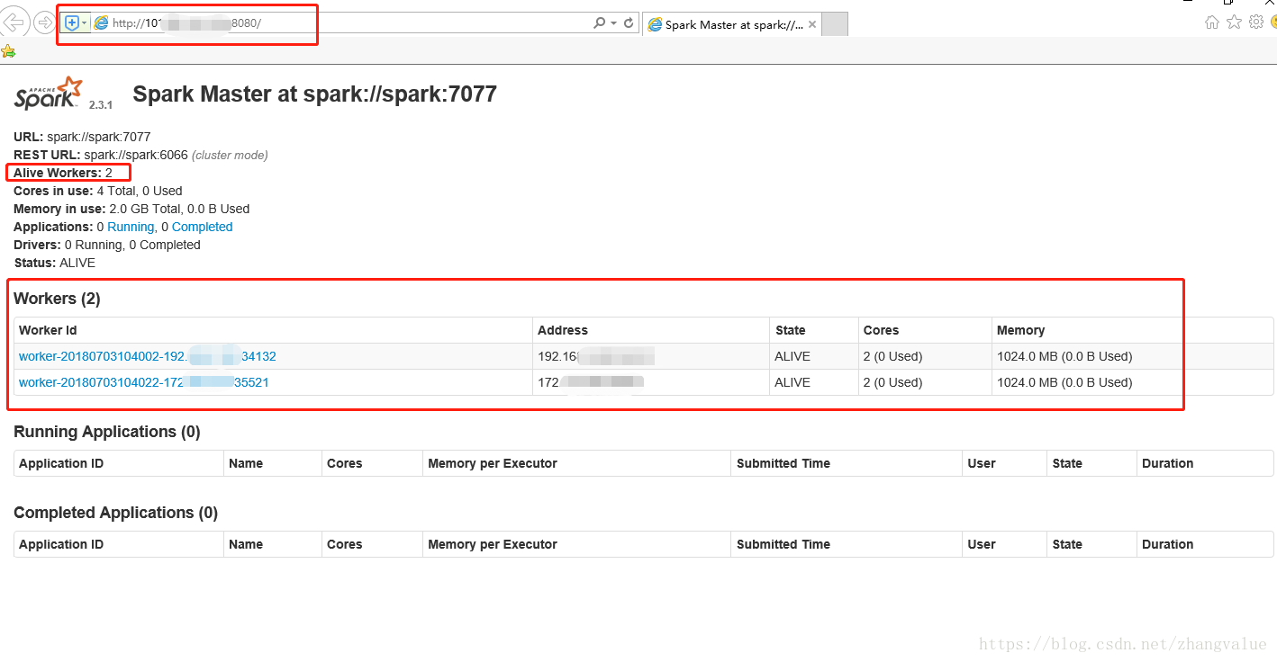The image size is (1277, 662).
Task: Click the 'URL: spark://spark:7077' line
Action: [82, 137]
